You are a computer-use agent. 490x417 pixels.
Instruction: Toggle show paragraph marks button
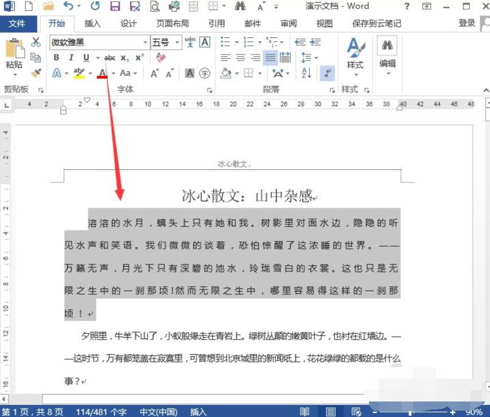coord(328,73)
